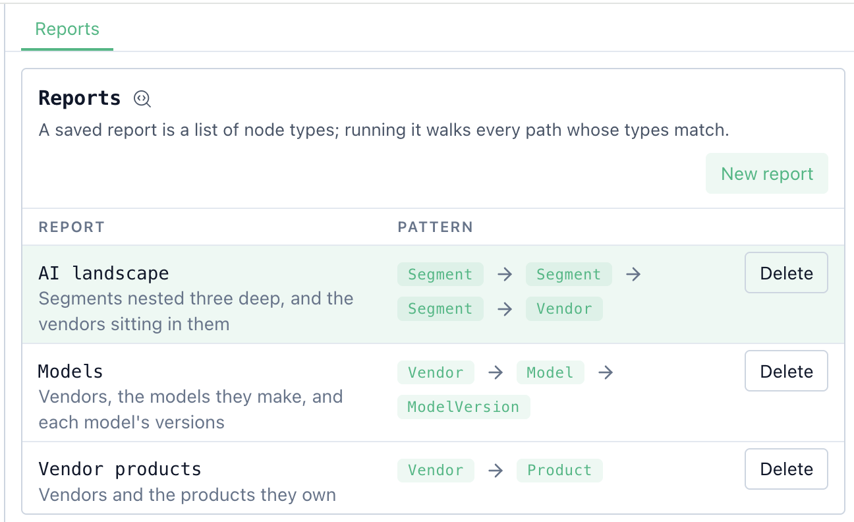
Task: Click the PATTERN column header
Action: (436, 227)
